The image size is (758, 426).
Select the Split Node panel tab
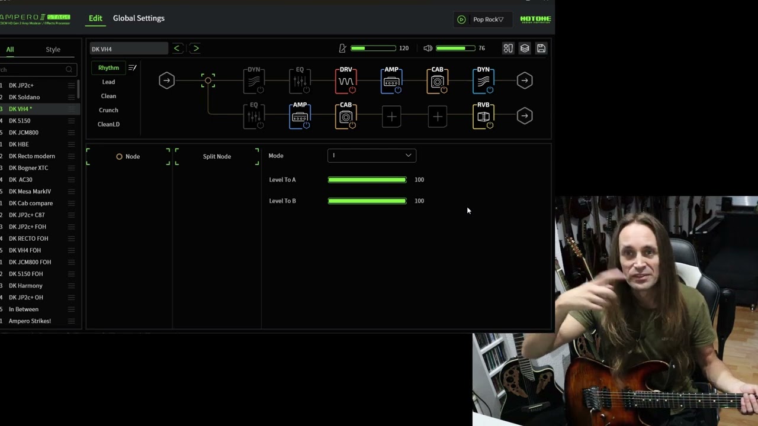(x=217, y=156)
